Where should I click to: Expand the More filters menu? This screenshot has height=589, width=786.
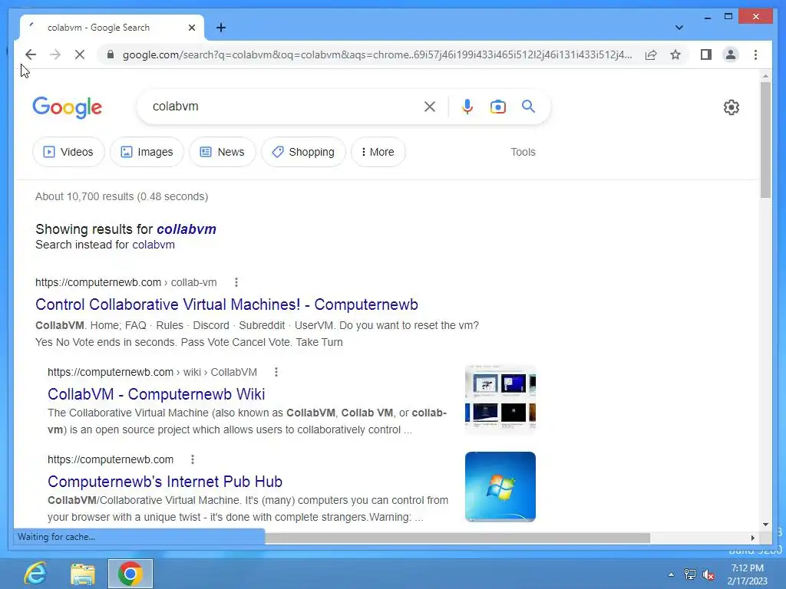(x=378, y=152)
